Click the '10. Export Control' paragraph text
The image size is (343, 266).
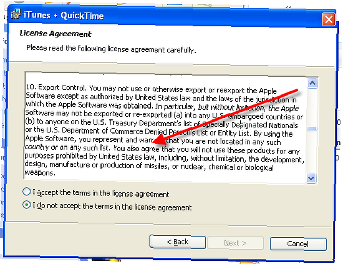click(164, 131)
